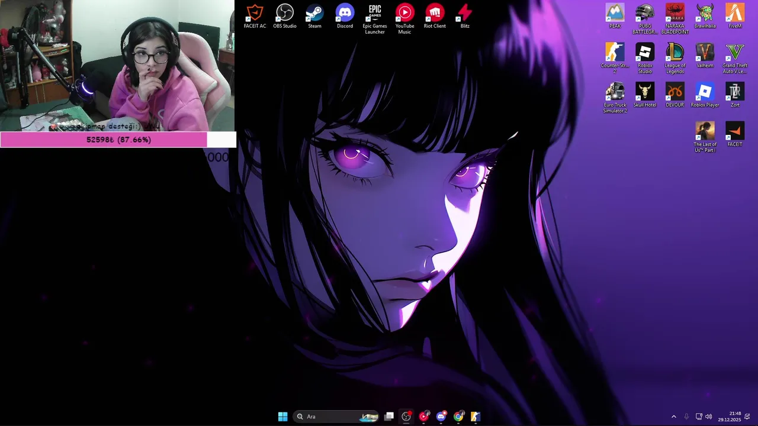Select the DEVOUR game shortcut
758x426 pixels.
coord(675,95)
